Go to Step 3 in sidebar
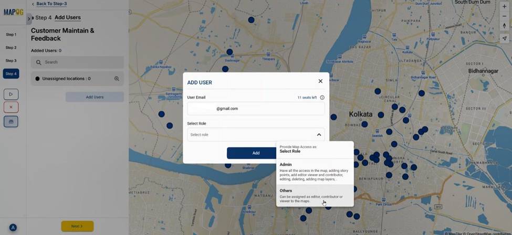 pos(11,61)
